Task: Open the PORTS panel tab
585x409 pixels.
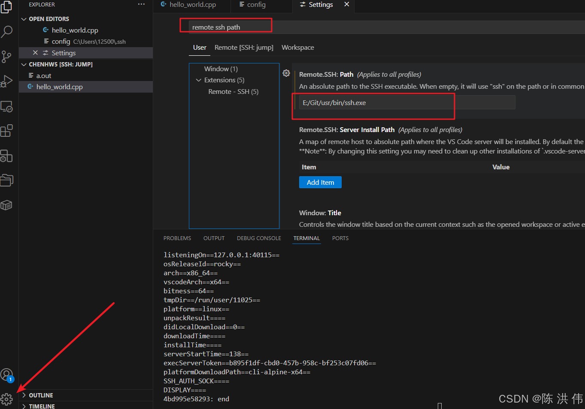Action: coord(340,238)
